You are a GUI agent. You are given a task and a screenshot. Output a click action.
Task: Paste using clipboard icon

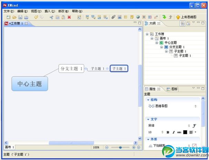click(x=63, y=17)
